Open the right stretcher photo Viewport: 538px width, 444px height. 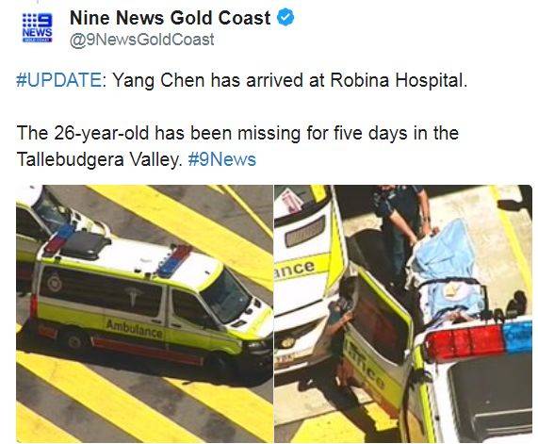[403, 314]
